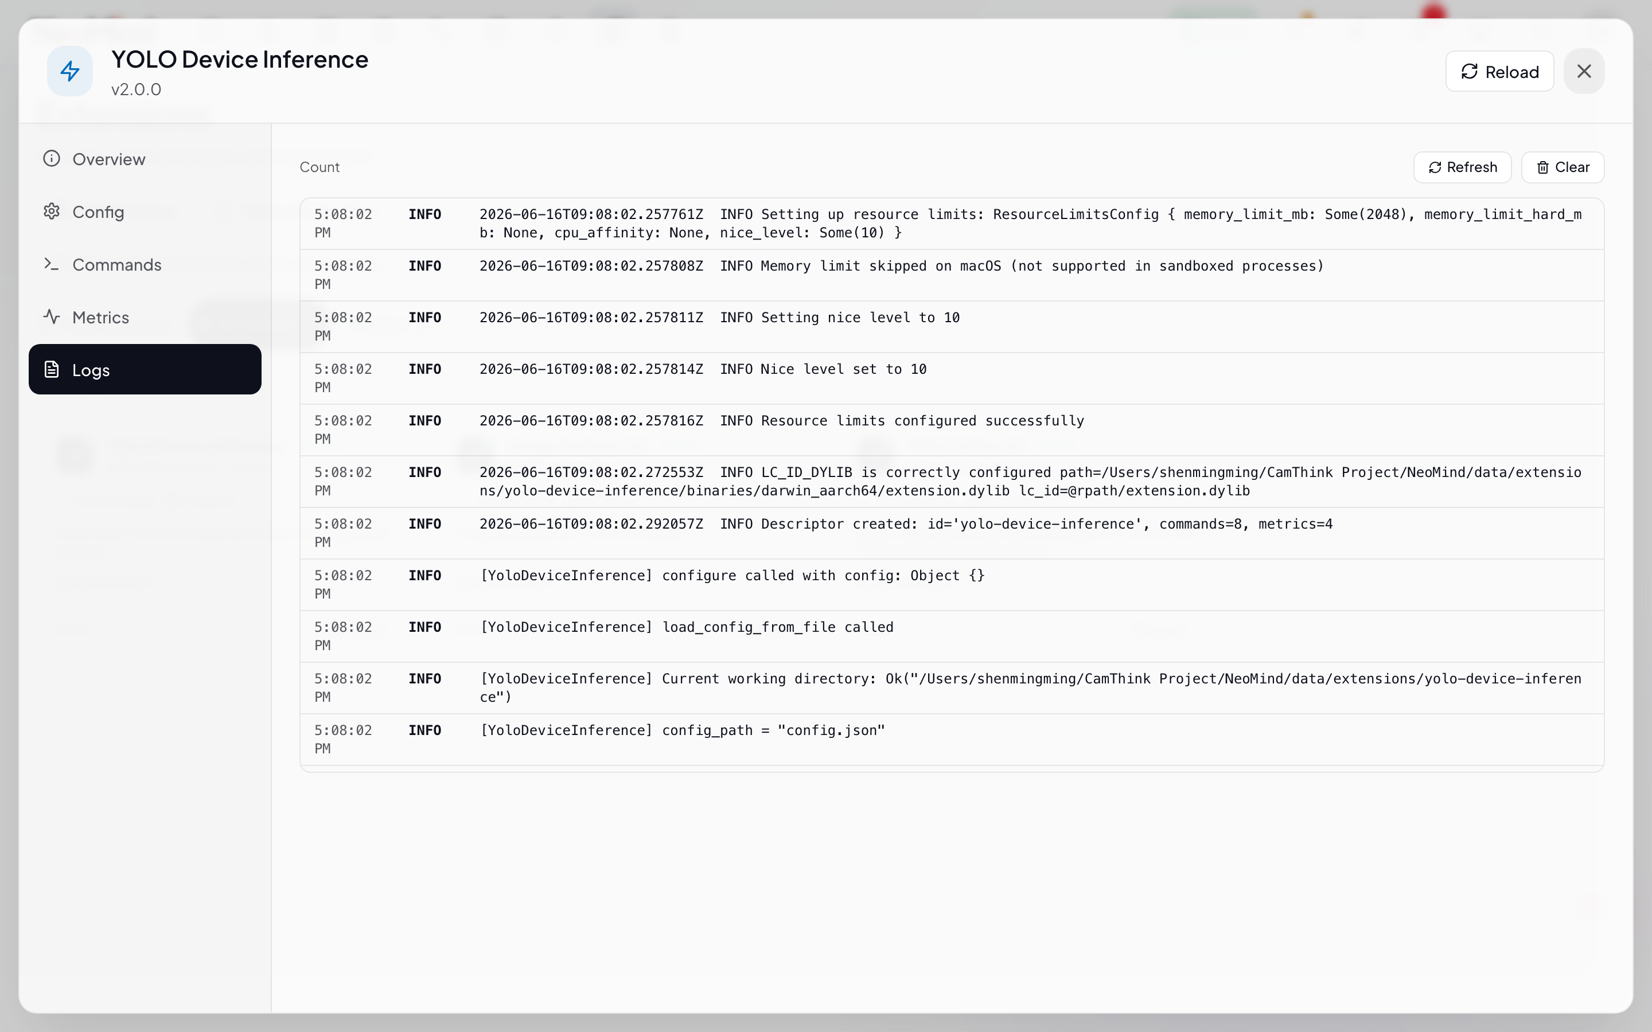The image size is (1652, 1032).
Task: Go to the Commands tab
Action: (x=145, y=264)
